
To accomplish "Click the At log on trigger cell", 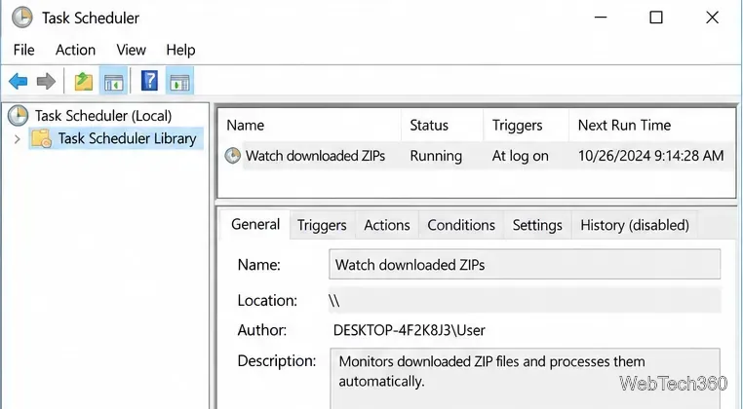I will point(521,156).
